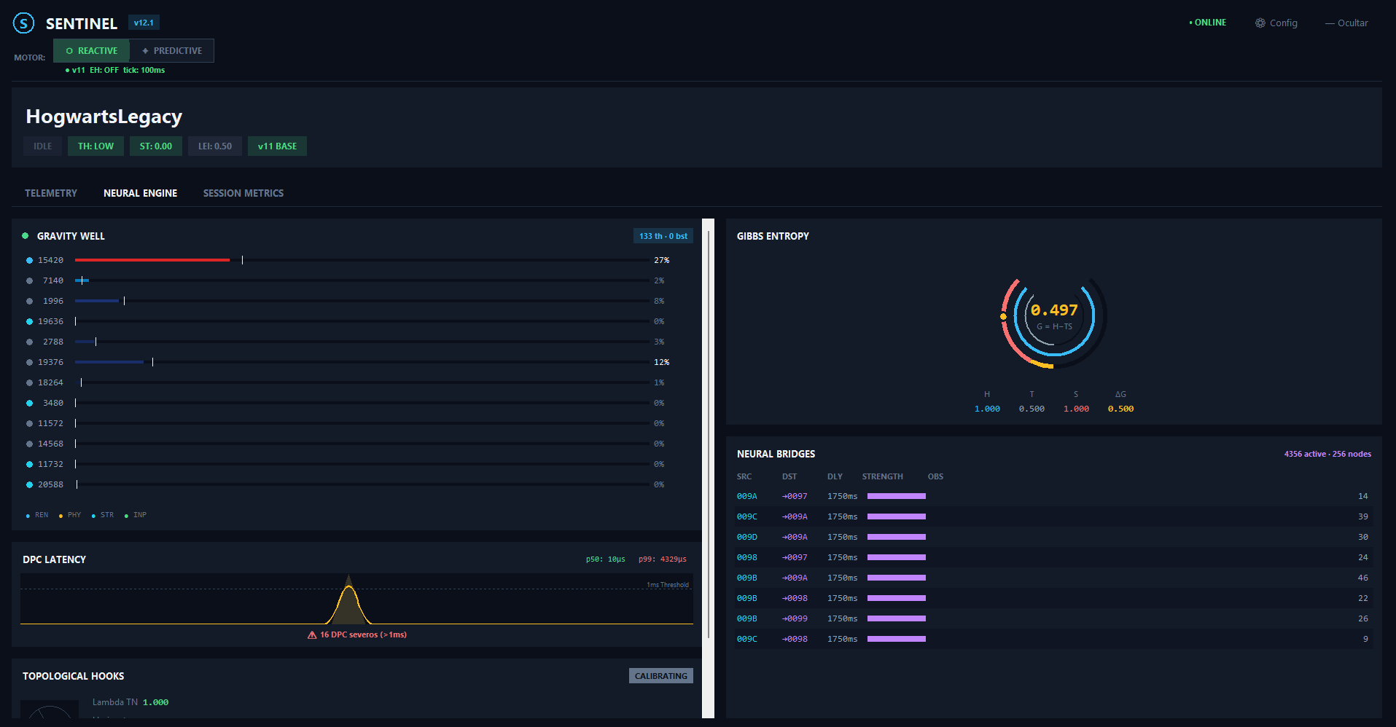Open the NEURAL ENGINE tab

[x=141, y=193]
